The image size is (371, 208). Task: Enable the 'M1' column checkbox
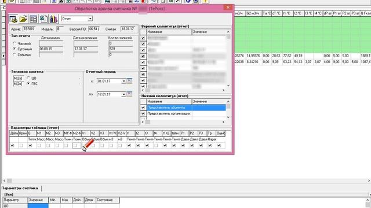click(39, 146)
